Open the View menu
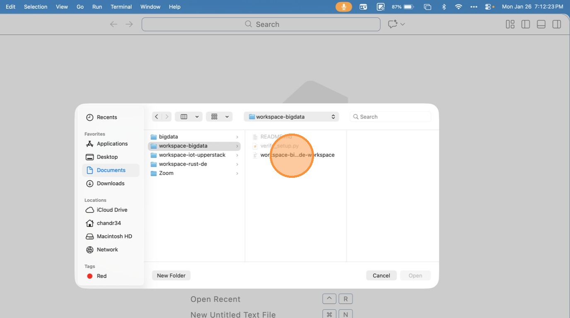Image resolution: width=570 pixels, height=318 pixels. 62,7
